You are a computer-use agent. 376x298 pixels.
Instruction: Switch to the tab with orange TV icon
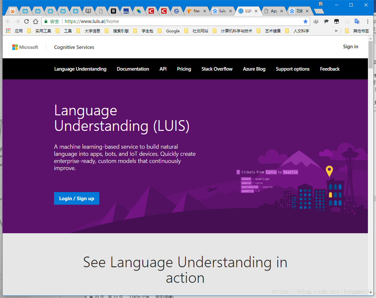click(x=13, y=11)
